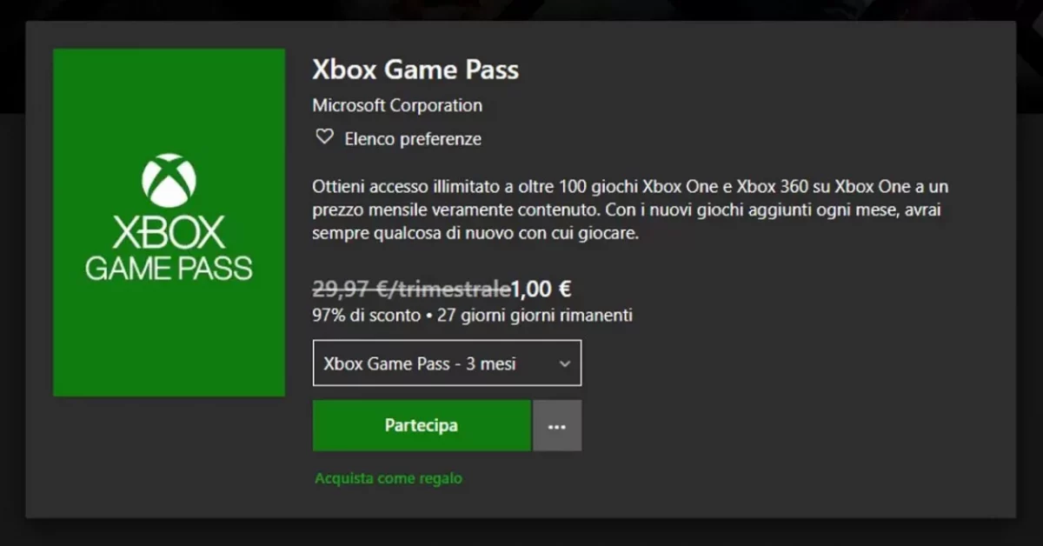Click the Acquista come regalo link
Screen dimensions: 1043x546
click(389, 478)
